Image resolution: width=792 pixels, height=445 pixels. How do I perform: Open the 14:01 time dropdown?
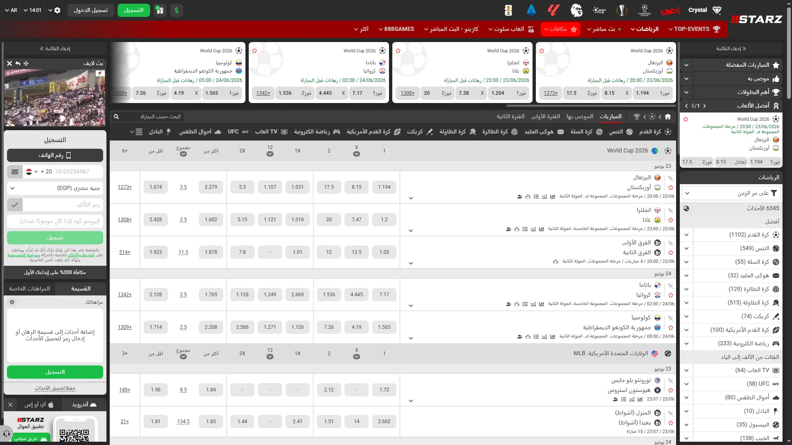[x=32, y=10]
